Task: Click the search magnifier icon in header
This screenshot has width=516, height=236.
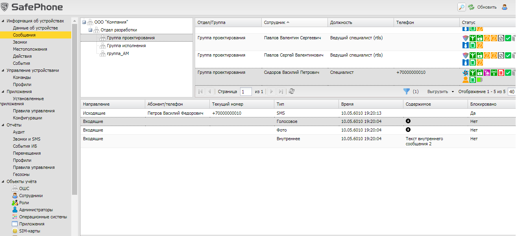Action: [461, 7]
